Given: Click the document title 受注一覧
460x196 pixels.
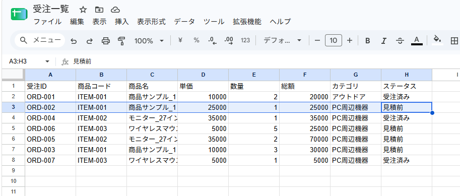Looking at the screenshot, I should (51, 10).
